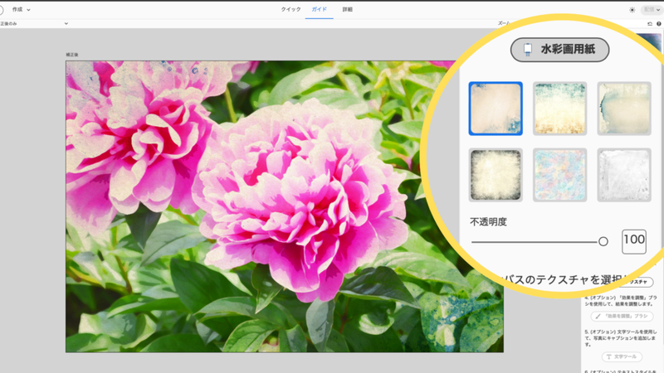Screen dimensions: 664x373
Task: Select the pastel multicolor paper texture
Action: click(559, 175)
